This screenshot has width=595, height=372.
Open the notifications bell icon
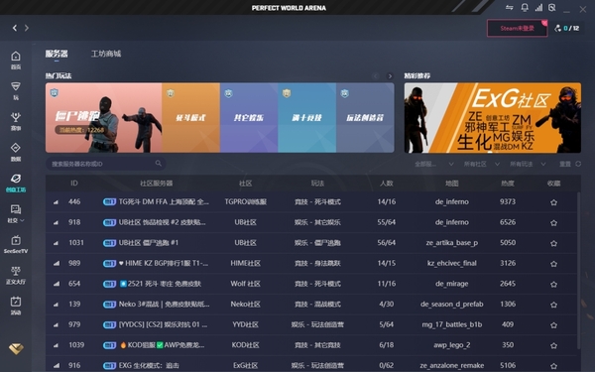525,8
